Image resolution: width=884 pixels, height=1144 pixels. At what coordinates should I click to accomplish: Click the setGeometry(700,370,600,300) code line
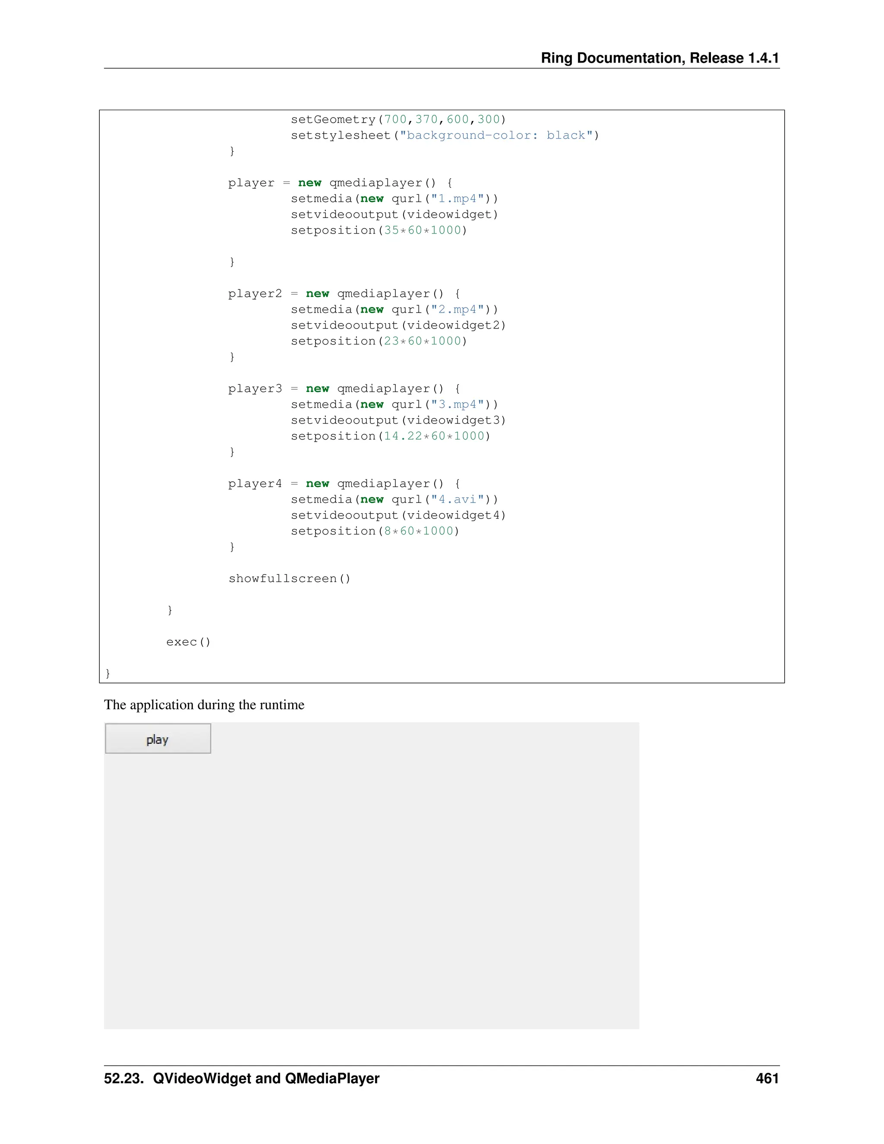pyautogui.click(x=398, y=120)
